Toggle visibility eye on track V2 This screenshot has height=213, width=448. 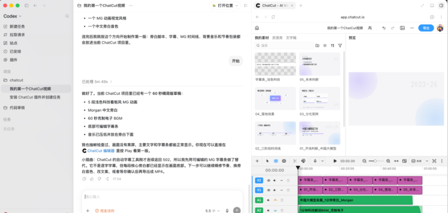(268, 180)
